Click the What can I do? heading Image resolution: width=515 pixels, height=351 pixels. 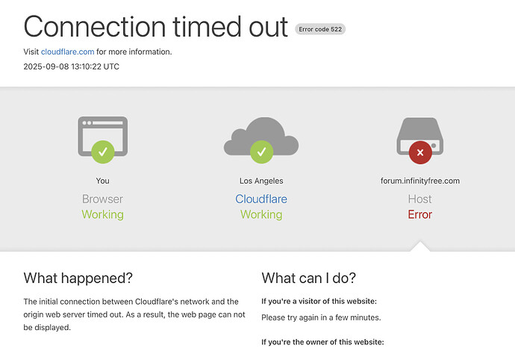pyautogui.click(x=309, y=279)
